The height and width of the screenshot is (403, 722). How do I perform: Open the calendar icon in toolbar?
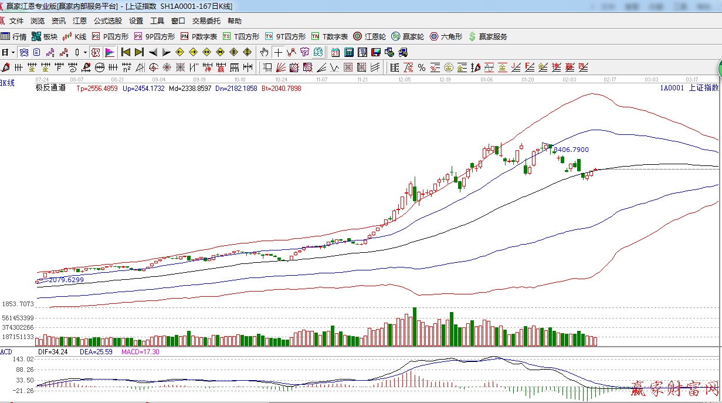click(x=335, y=52)
